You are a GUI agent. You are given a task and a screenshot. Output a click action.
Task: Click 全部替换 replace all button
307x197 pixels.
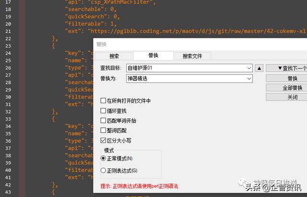point(286,88)
